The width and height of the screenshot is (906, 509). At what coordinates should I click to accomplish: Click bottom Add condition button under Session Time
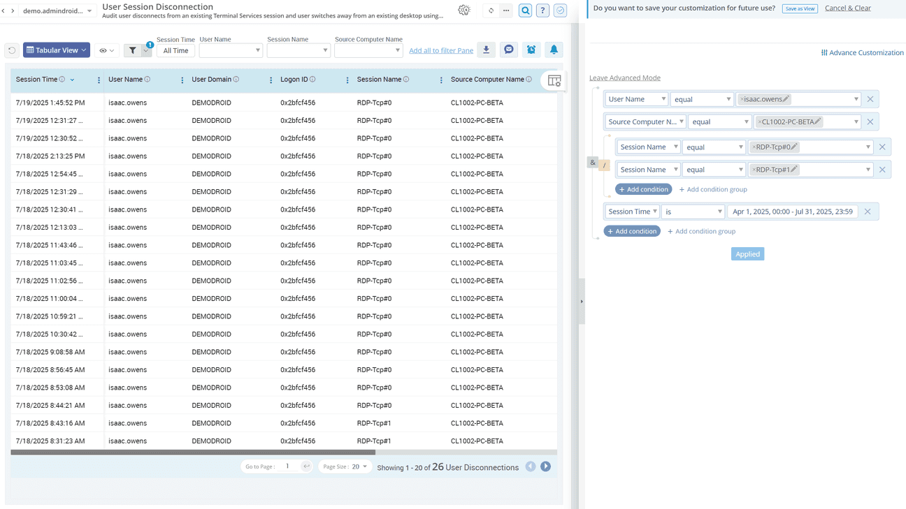pyautogui.click(x=632, y=231)
